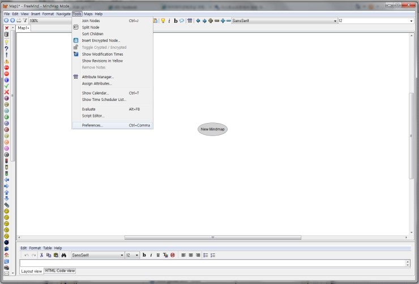Toggle bold in the note editor toolbar
The height and width of the screenshot is (284, 419).
[x=144, y=255]
